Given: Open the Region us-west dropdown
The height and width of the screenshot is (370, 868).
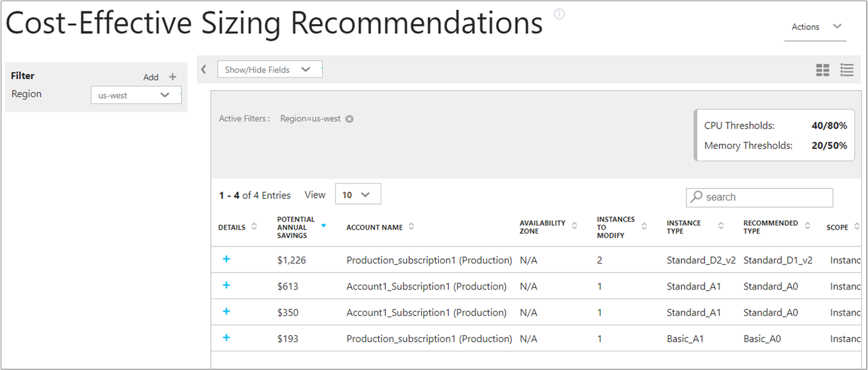Looking at the screenshot, I should 136,95.
